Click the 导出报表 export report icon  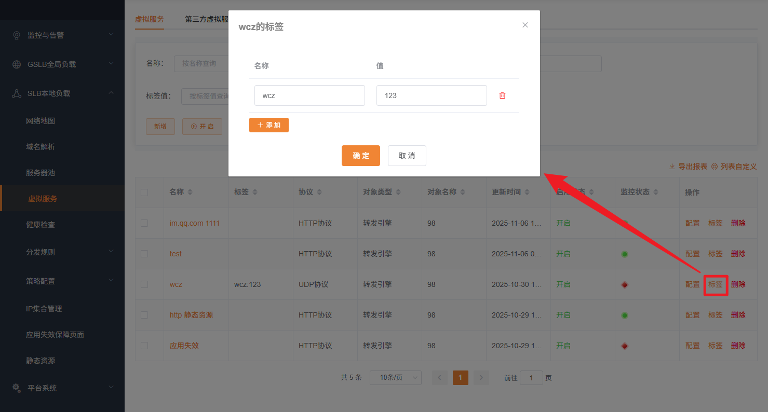672,166
